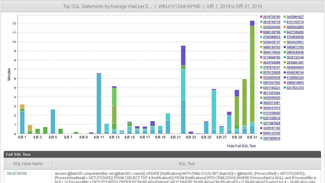The width and height of the screenshot is (325, 183).
Task: Click legend entry 4128582224
Action: point(295,77)
